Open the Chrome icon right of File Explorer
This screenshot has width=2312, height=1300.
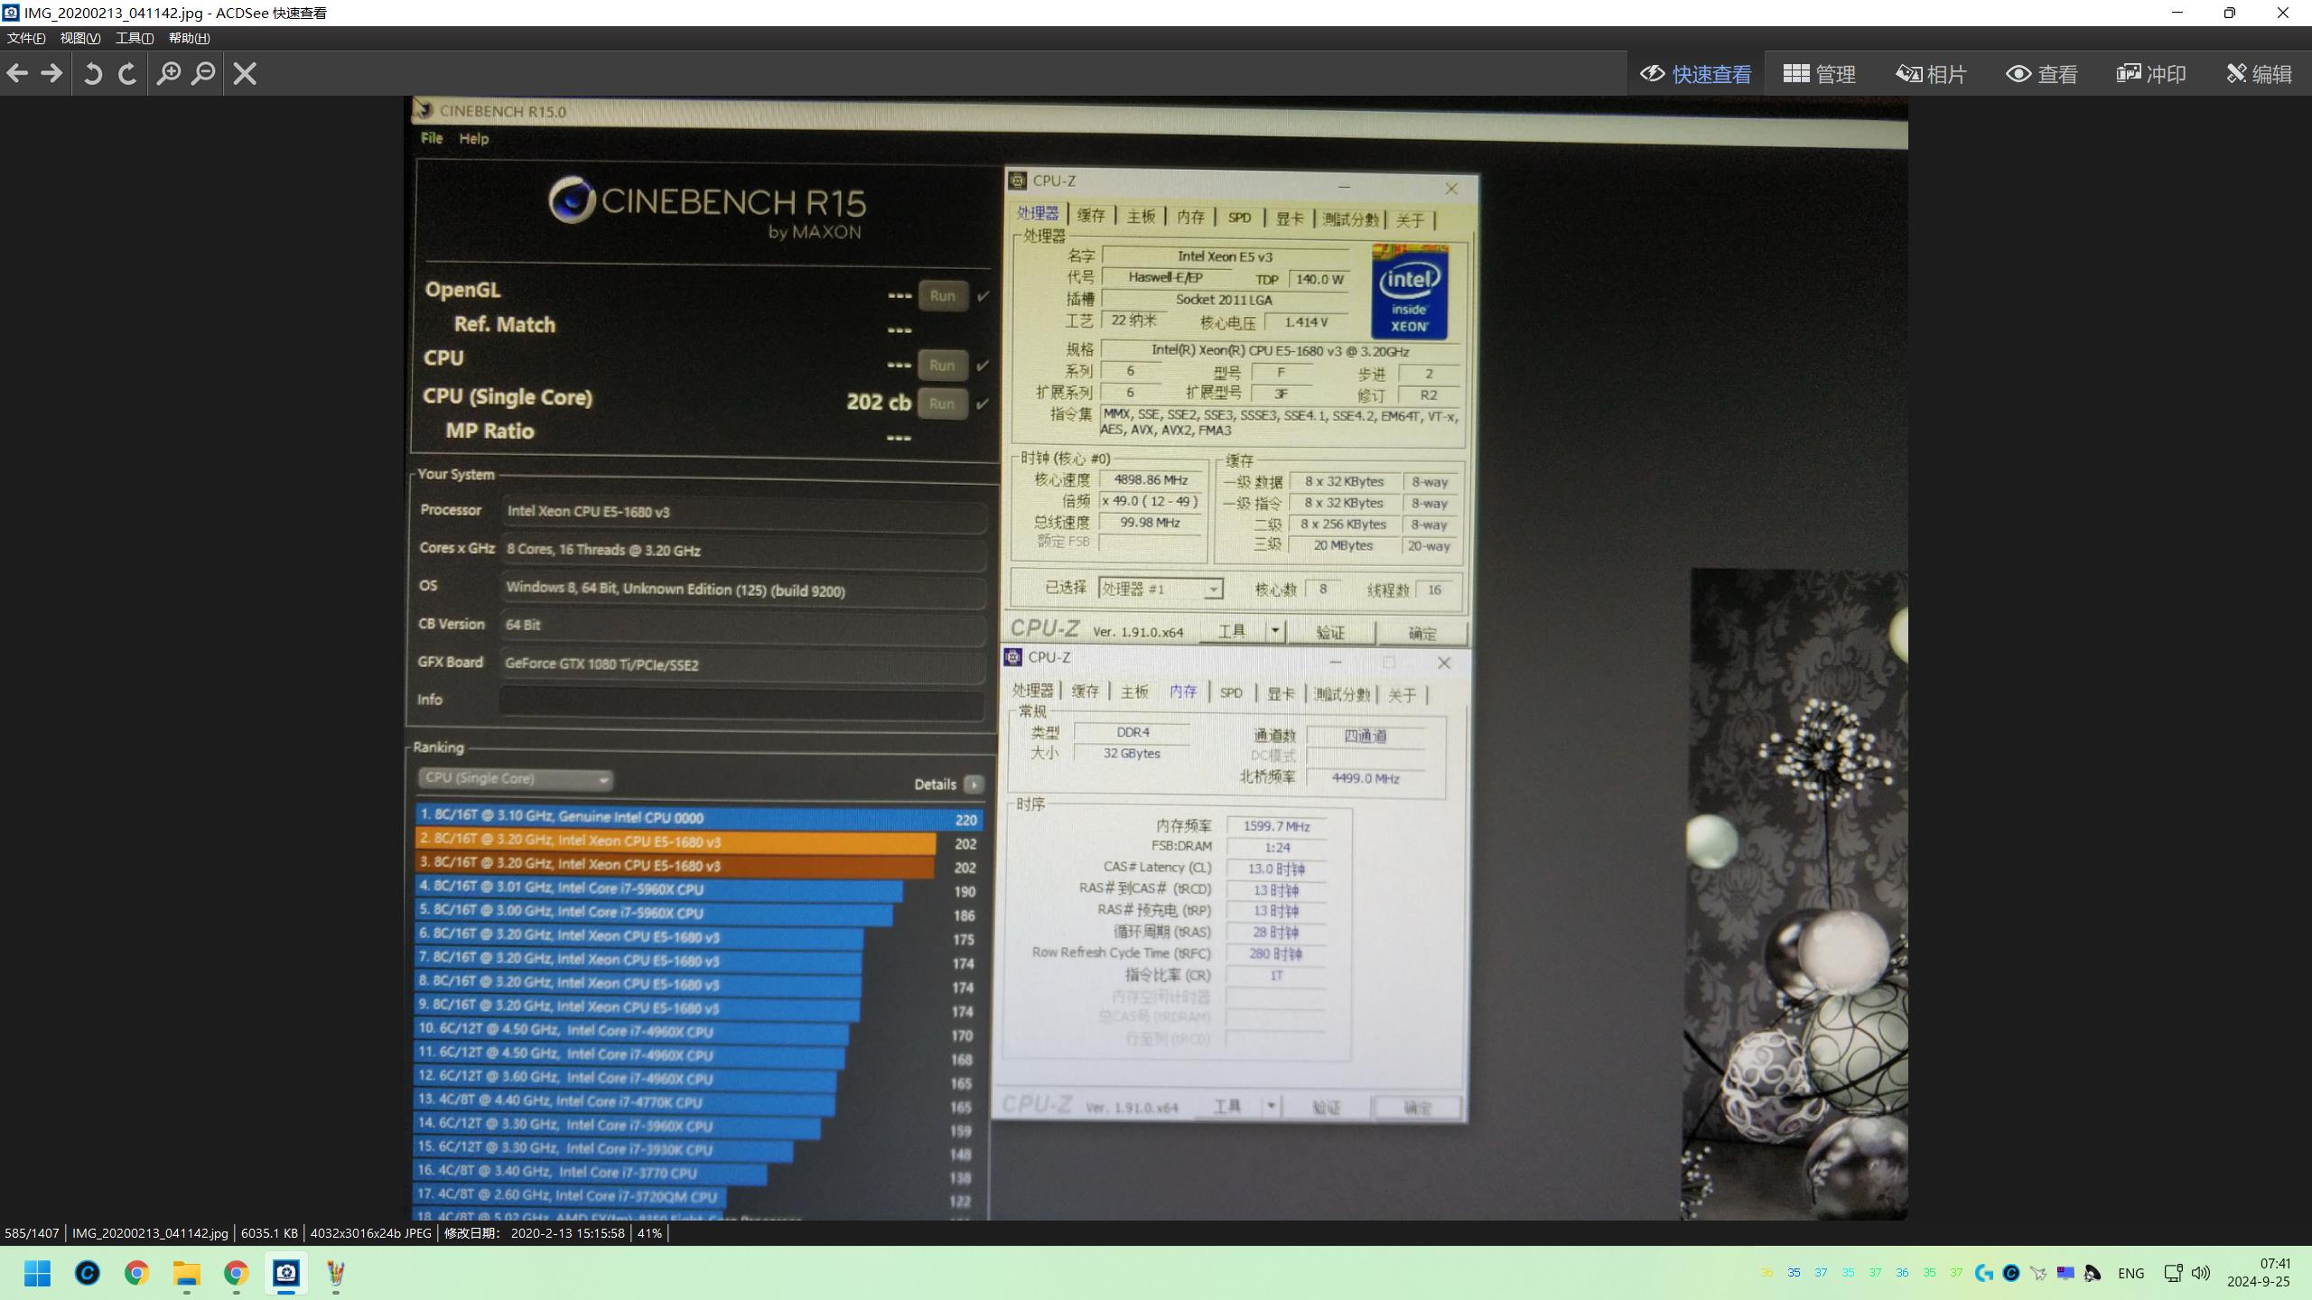point(237,1273)
